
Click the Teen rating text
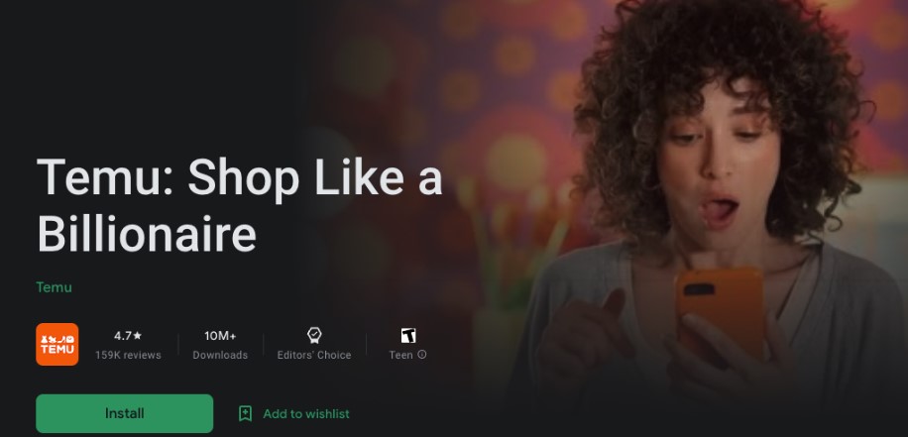400,356
